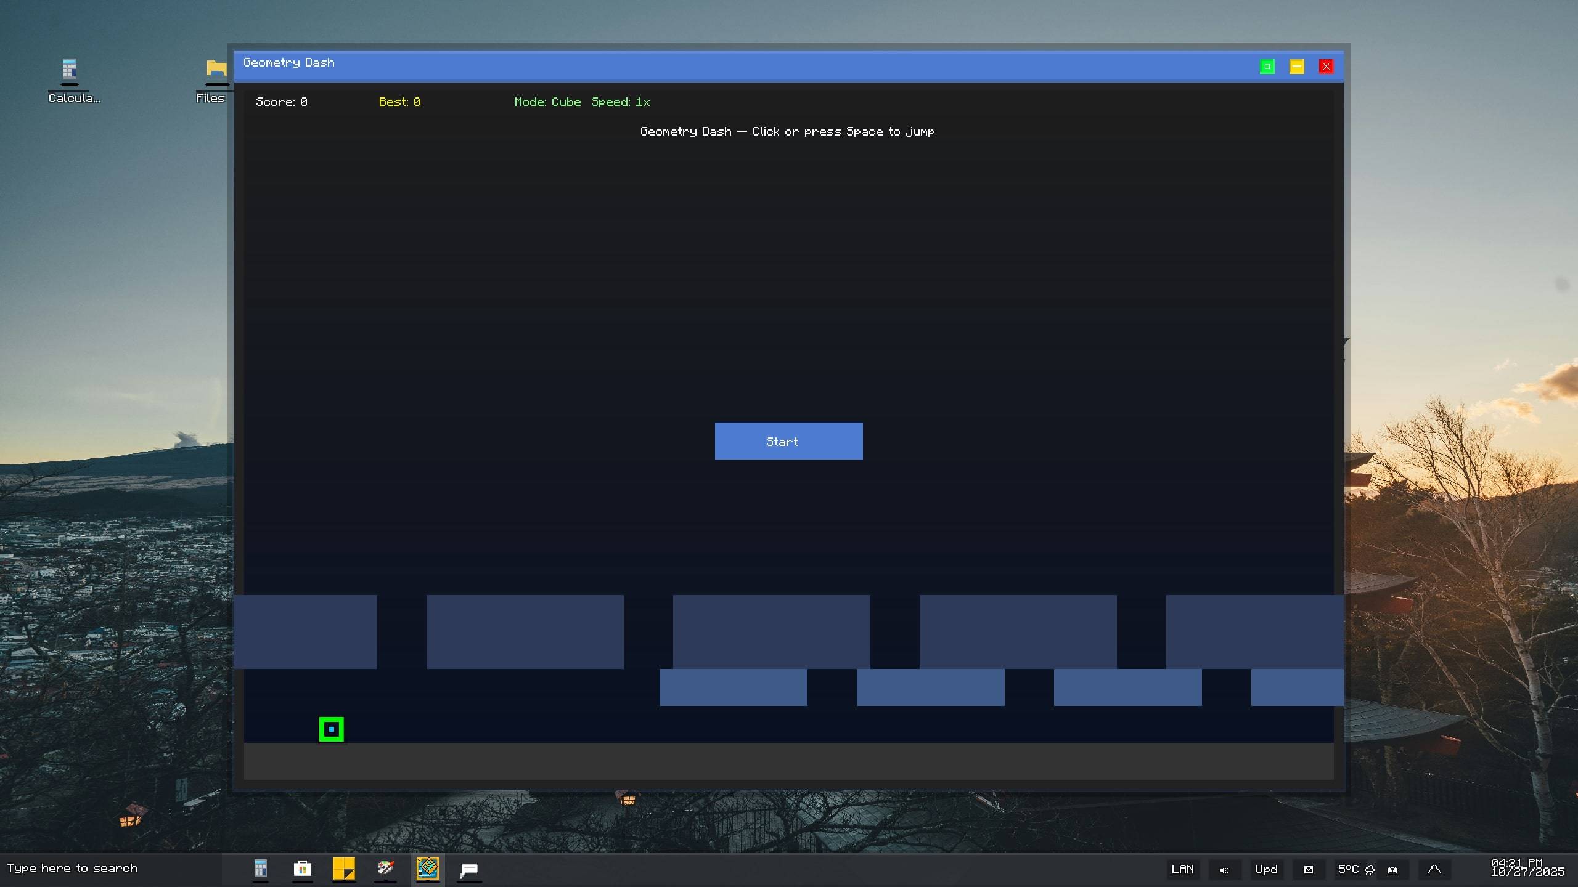1578x887 pixels.
Task: Launch the Store app from the taskbar
Action: click(x=302, y=869)
